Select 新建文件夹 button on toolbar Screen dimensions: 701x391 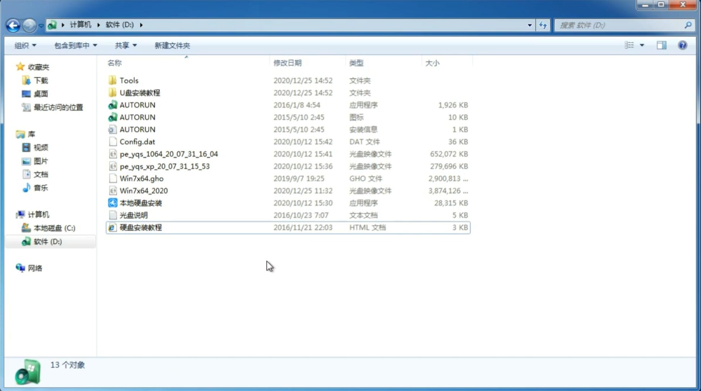tap(172, 45)
